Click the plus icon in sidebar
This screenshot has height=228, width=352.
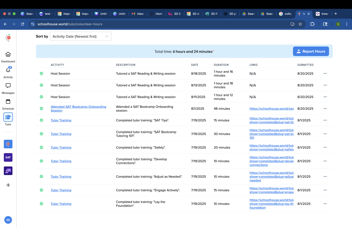point(8,185)
